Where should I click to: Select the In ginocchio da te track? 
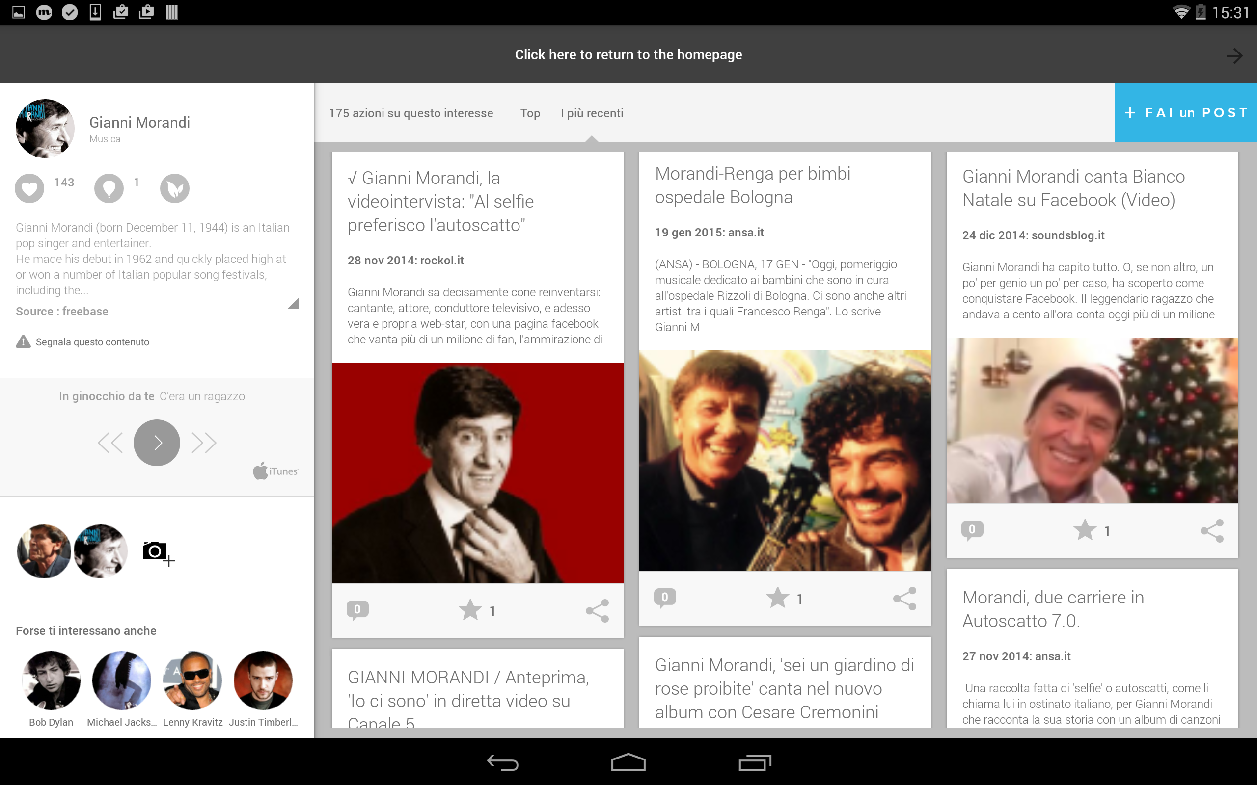pyautogui.click(x=107, y=396)
